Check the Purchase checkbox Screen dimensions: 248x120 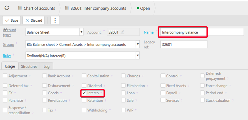click(5, 100)
